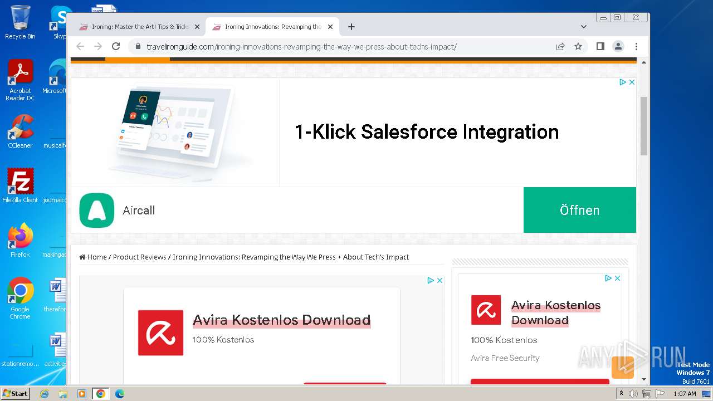This screenshot has height=401, width=713.
Task: Go back using Chrome's back arrow
Action: pos(80,47)
